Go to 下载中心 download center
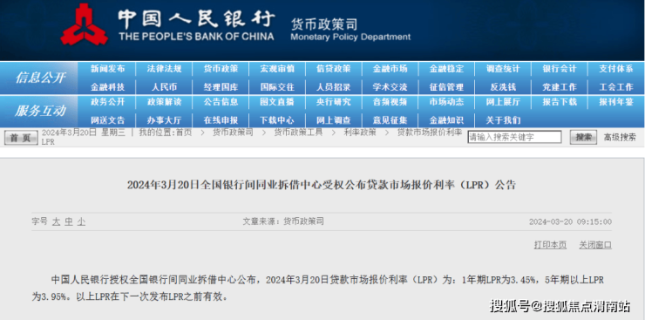 (x=277, y=120)
